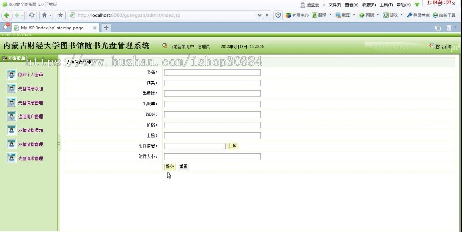Click icon beside 友情链接管理

pyautogui.click(x=11, y=144)
